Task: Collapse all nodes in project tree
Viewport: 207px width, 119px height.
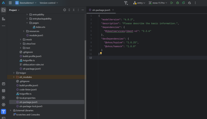Action: [x=74, y=10]
